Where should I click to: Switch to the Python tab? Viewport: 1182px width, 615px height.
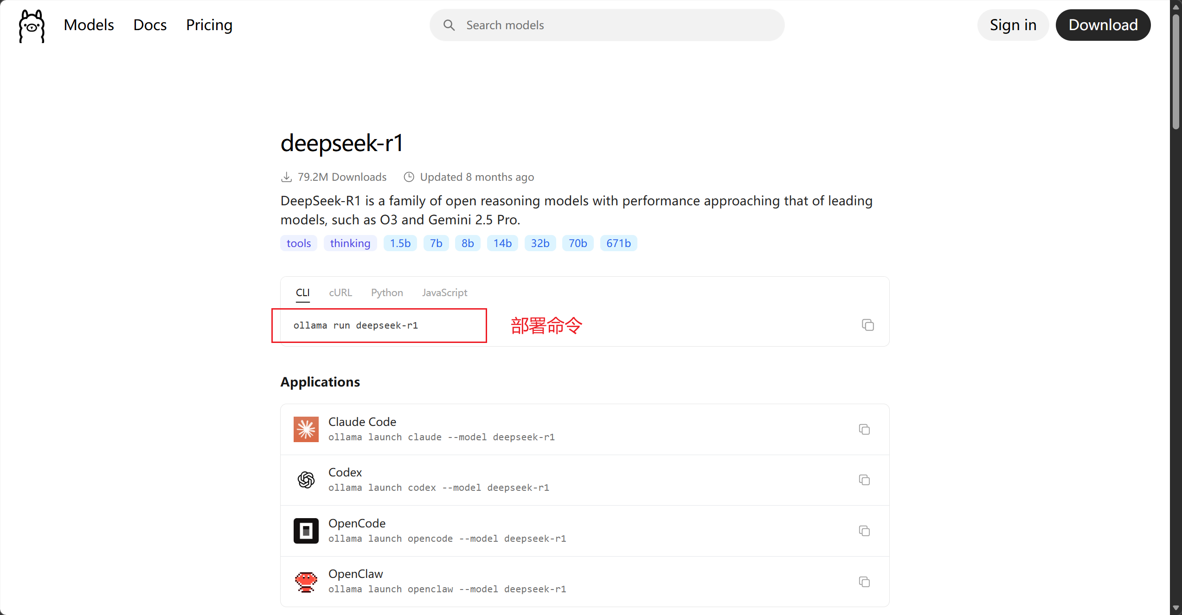(x=386, y=292)
